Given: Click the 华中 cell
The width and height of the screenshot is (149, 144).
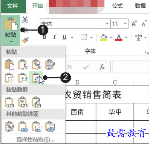Looking at the screenshot, I should click(115, 112).
